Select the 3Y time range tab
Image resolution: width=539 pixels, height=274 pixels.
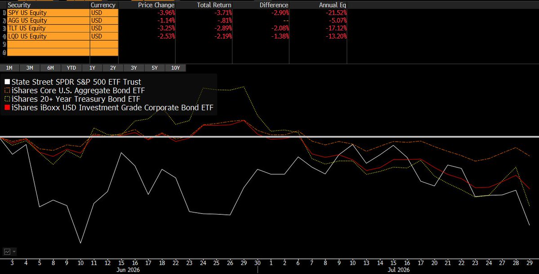tap(134, 68)
